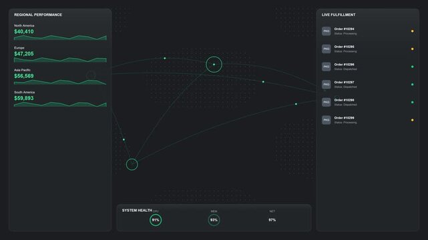
Task: Open the MEM 93% gauge
Action: (x=214, y=220)
